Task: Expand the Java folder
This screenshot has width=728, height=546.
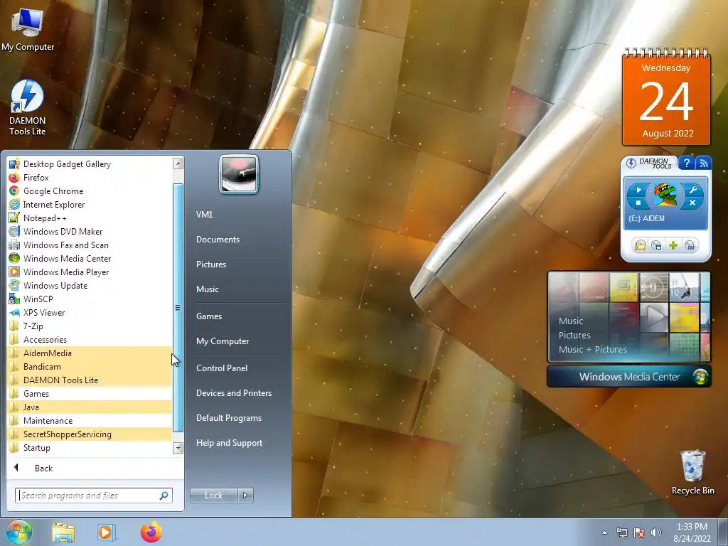Action: click(89, 407)
